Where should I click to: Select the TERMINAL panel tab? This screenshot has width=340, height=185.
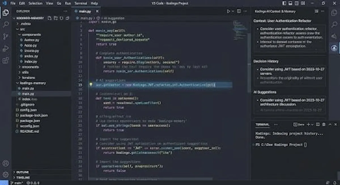pos(262,124)
